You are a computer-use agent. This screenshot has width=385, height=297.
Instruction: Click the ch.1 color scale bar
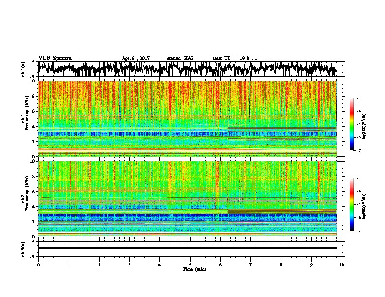[351, 124]
